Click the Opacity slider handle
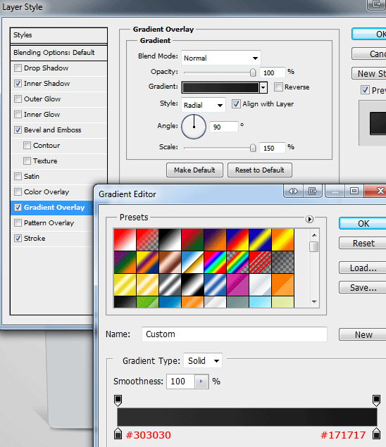The width and height of the screenshot is (386, 447). [x=253, y=73]
